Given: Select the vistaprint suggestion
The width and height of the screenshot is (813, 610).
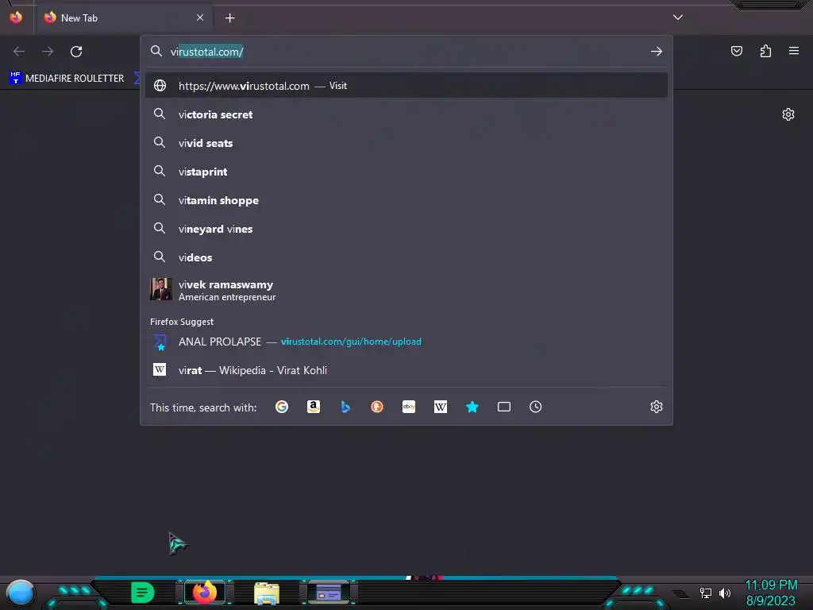Looking at the screenshot, I should 406,172.
